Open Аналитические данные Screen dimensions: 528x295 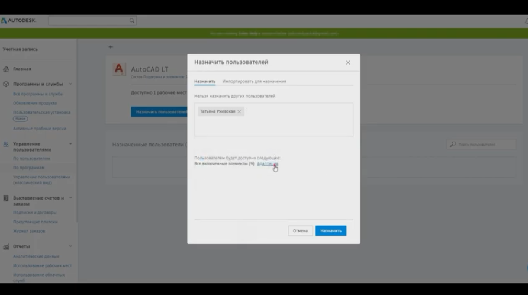tap(36, 256)
